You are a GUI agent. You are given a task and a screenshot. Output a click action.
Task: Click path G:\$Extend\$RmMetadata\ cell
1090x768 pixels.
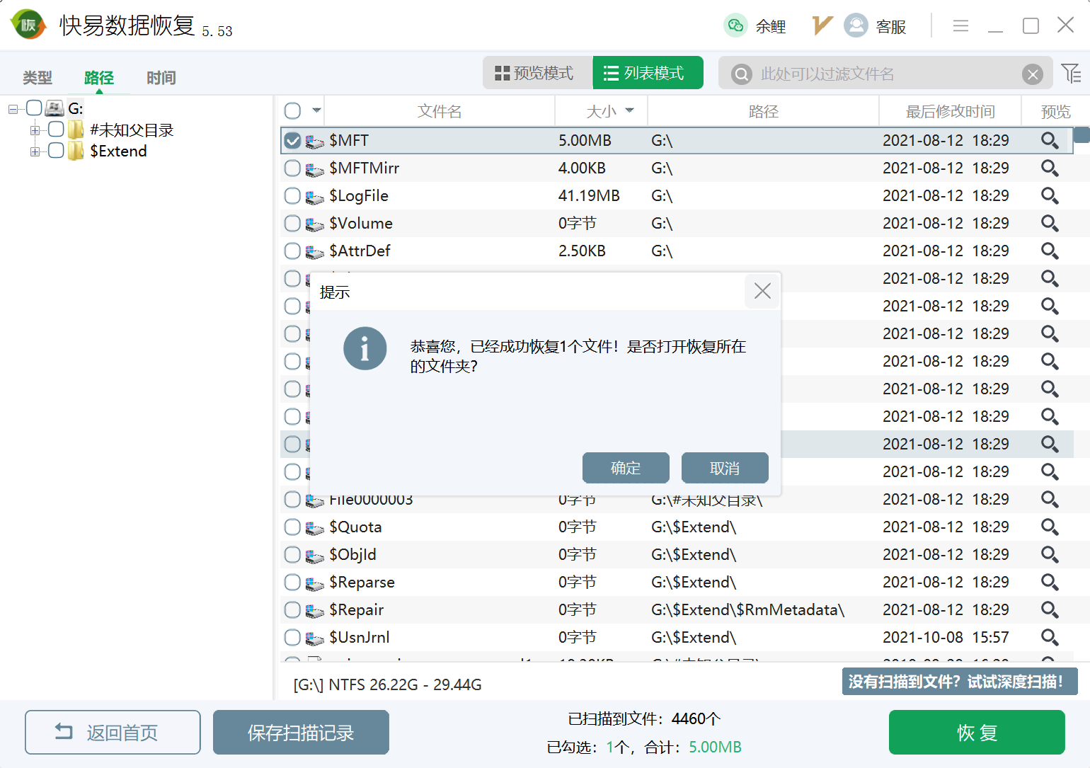coord(747,610)
